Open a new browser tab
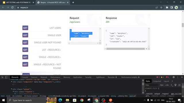 [x=73, y=3]
